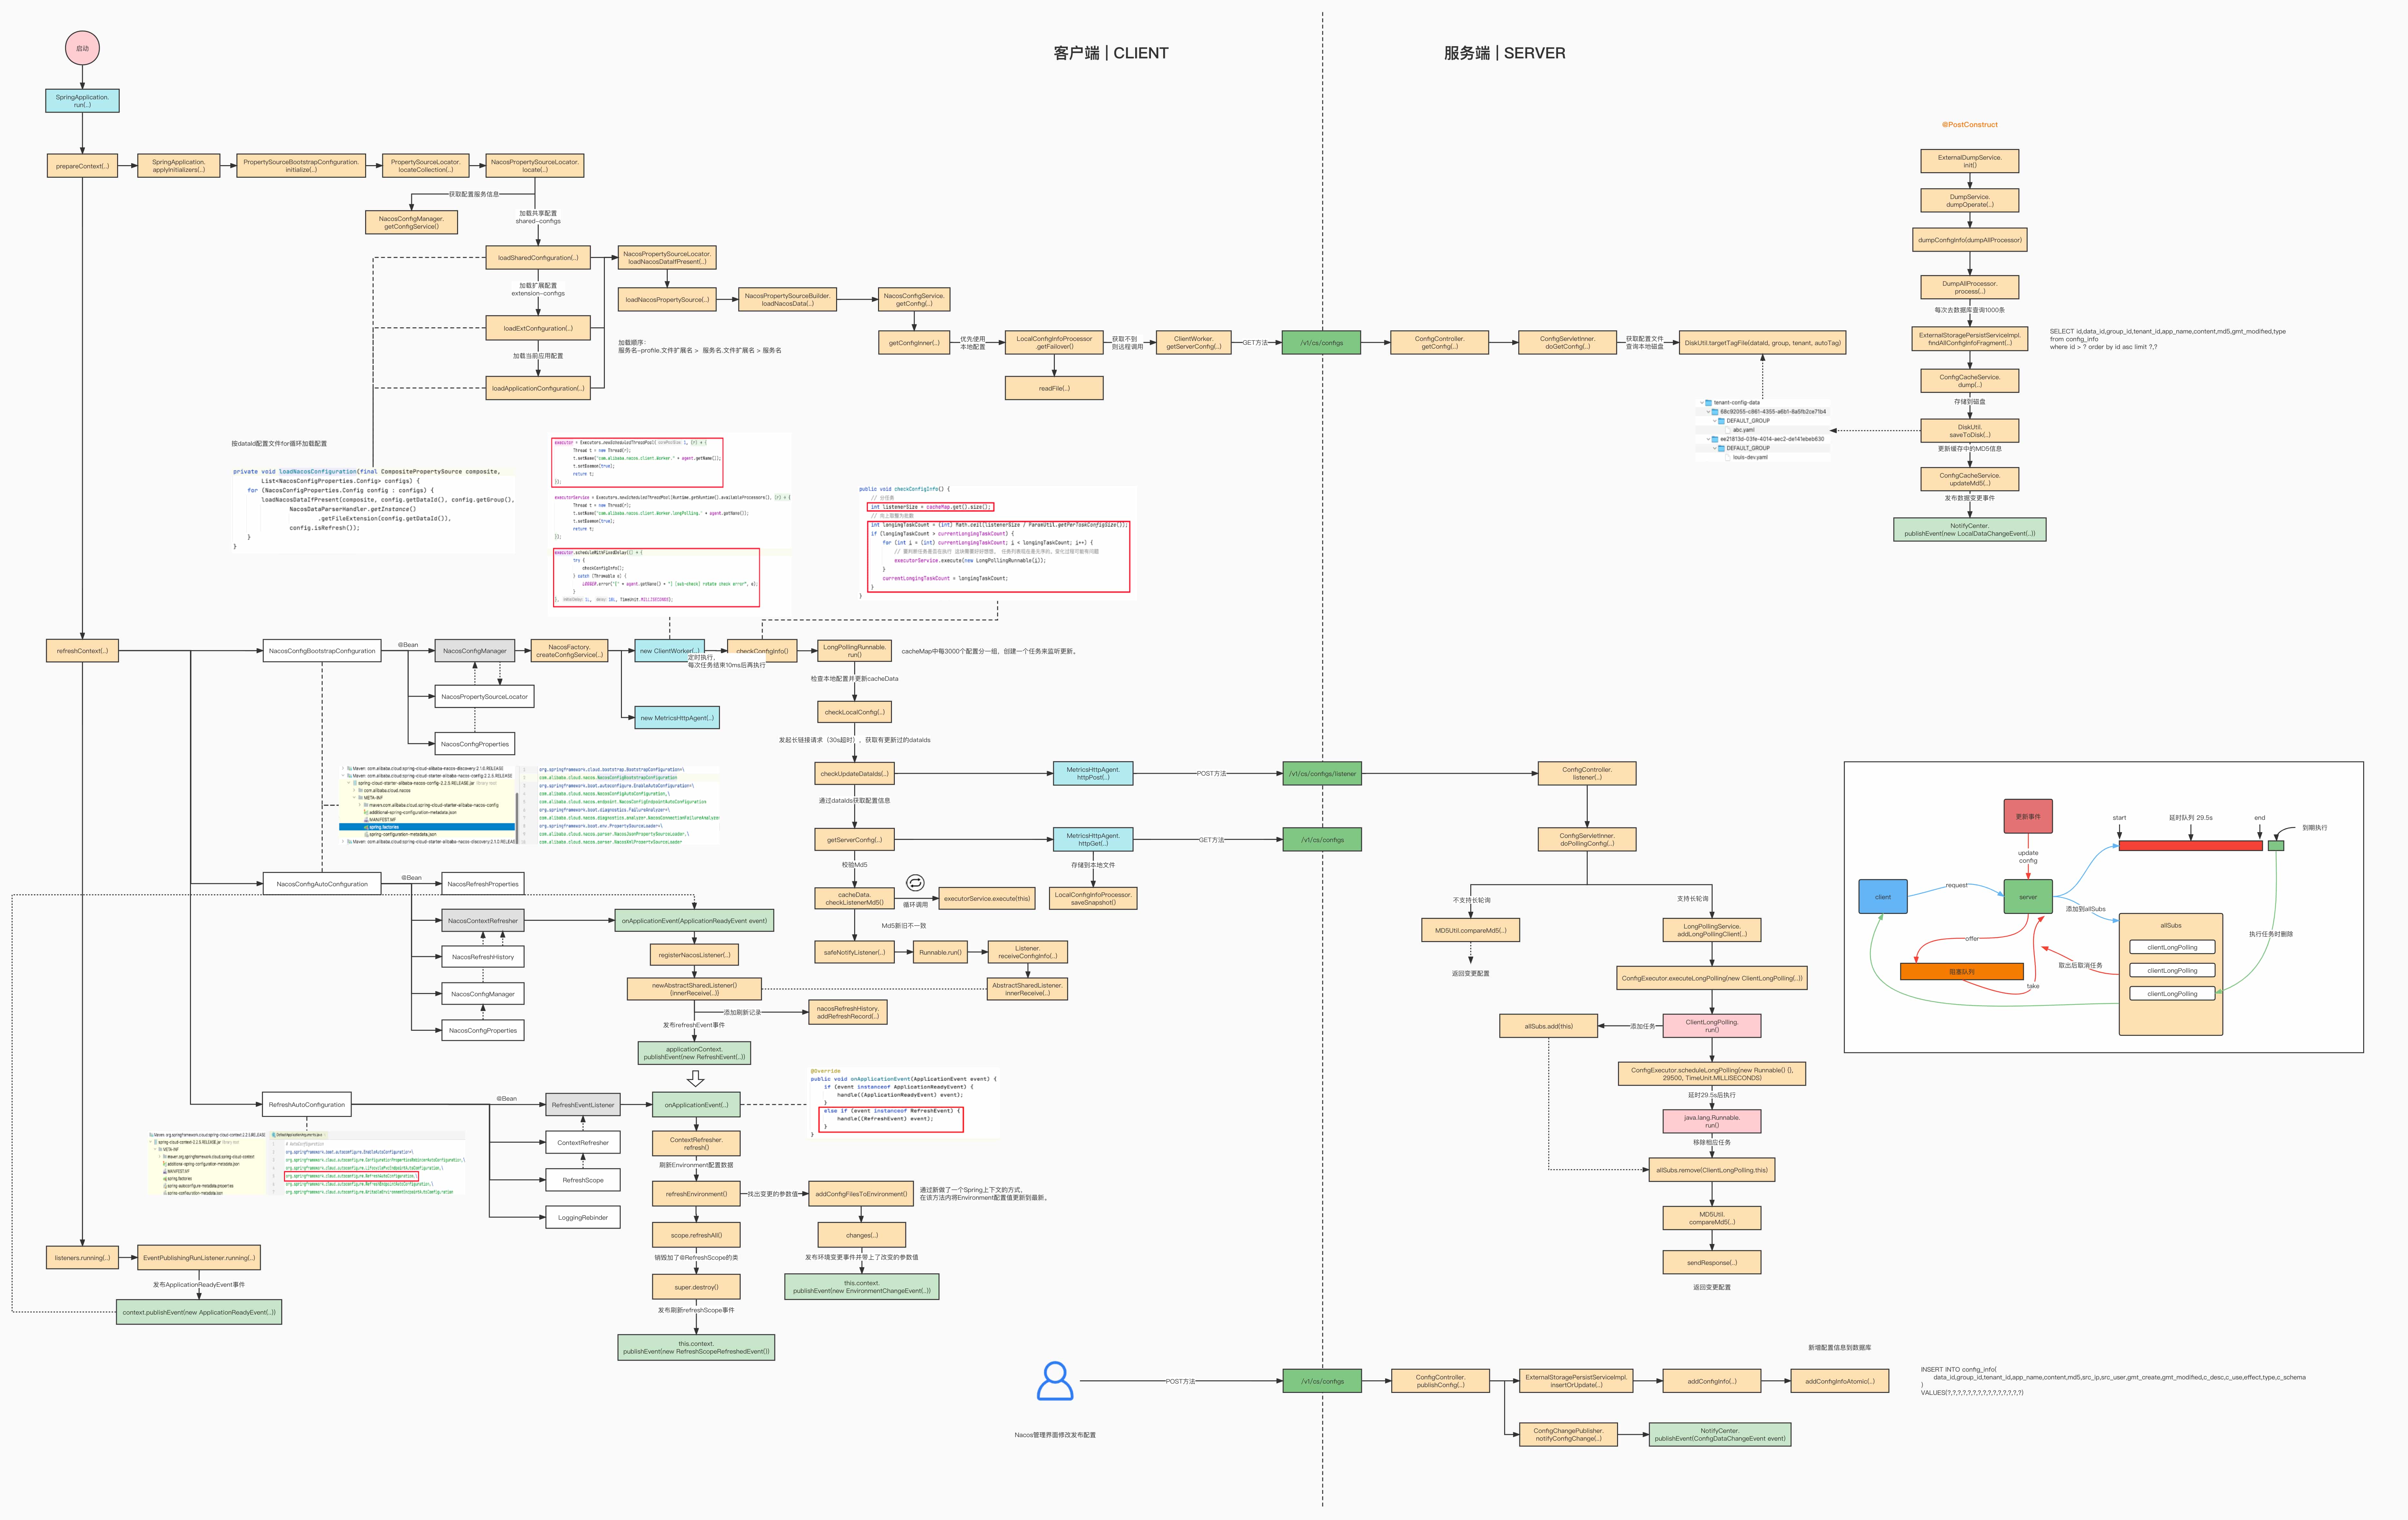The image size is (2408, 1520).
Task: Select LongPollingRunnable.run() node
Action: pos(854,651)
